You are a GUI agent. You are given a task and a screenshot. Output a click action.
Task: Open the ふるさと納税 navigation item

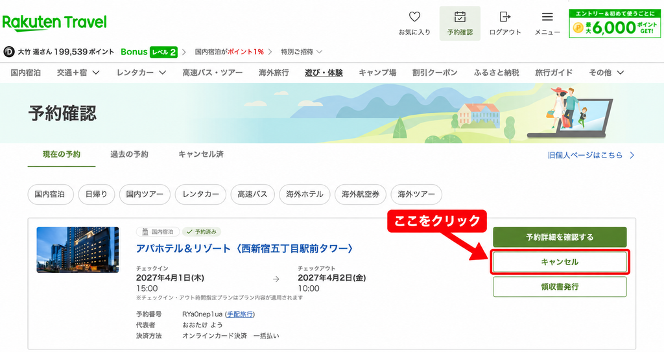coord(496,73)
